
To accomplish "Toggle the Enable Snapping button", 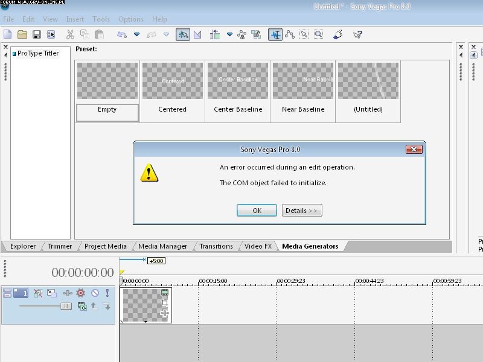I will click(x=183, y=34).
